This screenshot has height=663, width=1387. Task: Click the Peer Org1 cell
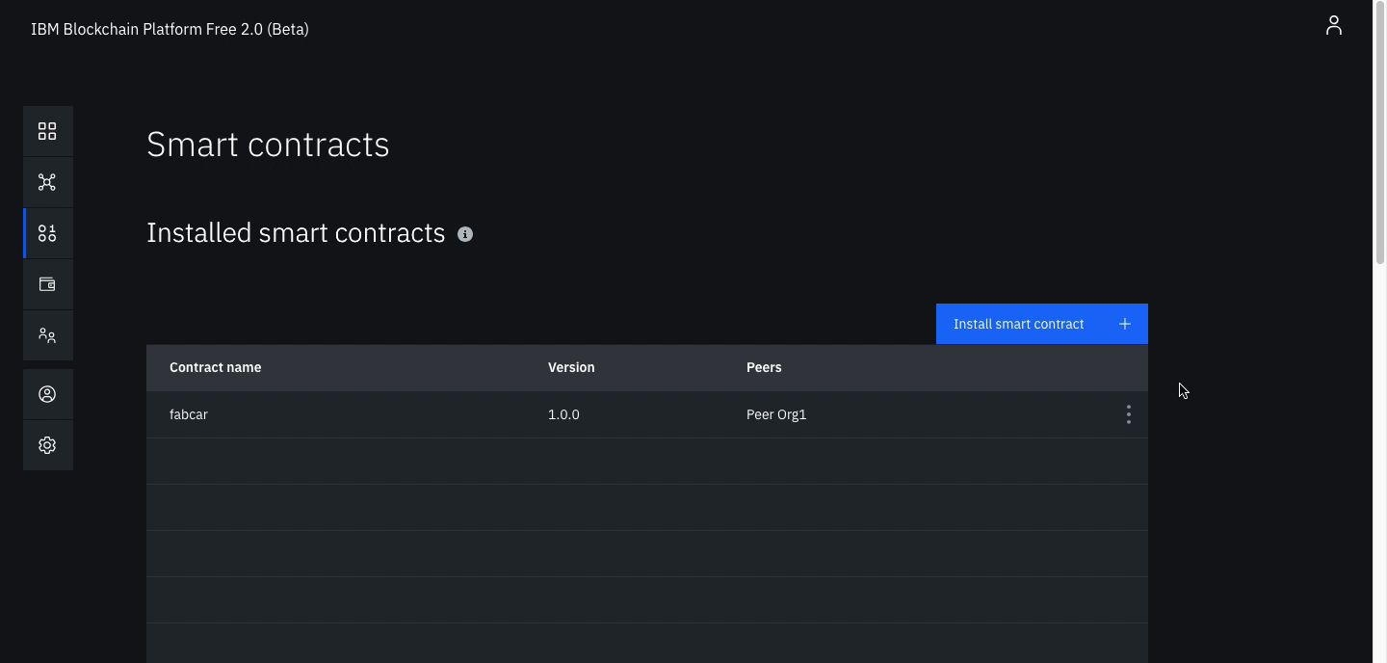pos(776,414)
